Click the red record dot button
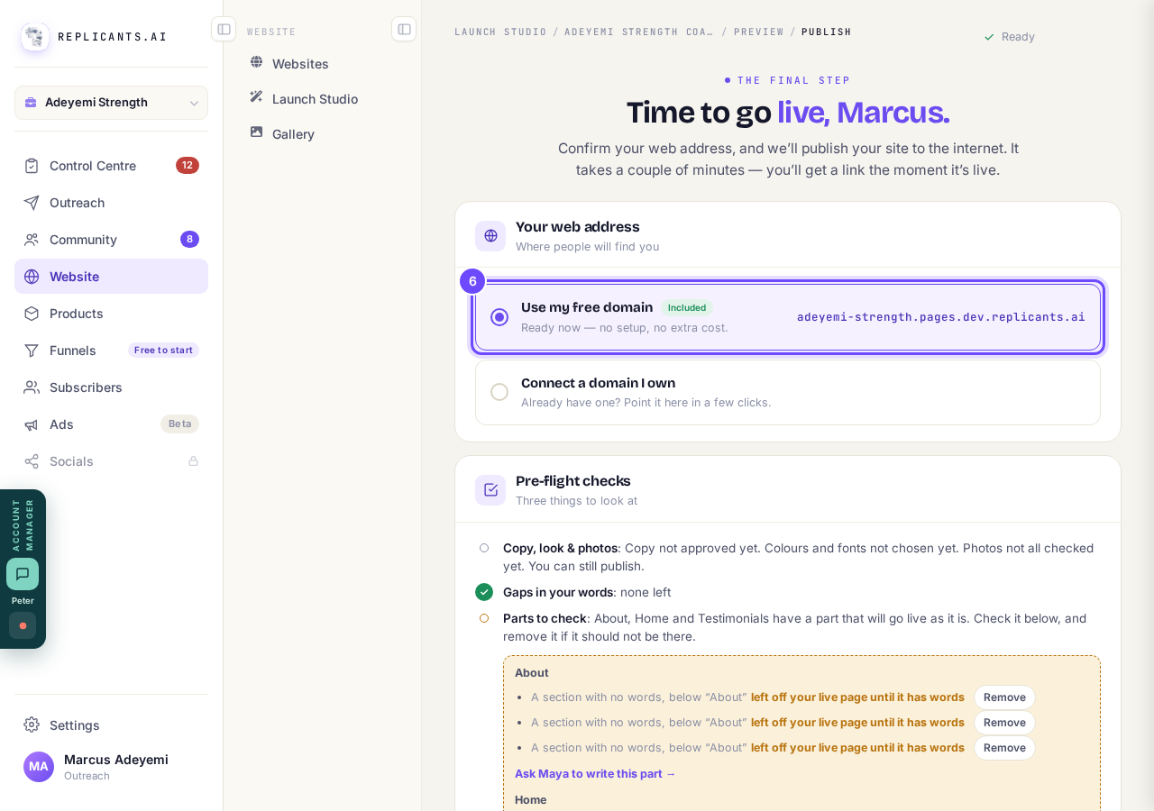 (23, 625)
